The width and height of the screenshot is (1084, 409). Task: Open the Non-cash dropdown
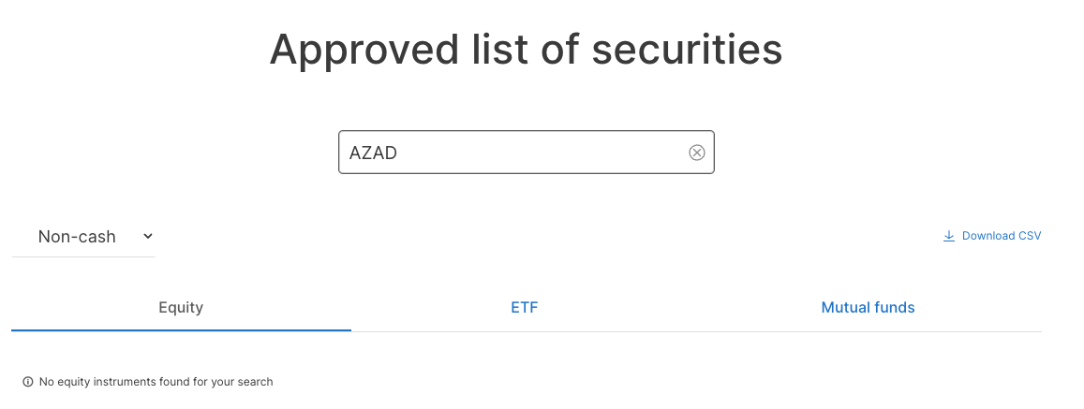tap(83, 236)
